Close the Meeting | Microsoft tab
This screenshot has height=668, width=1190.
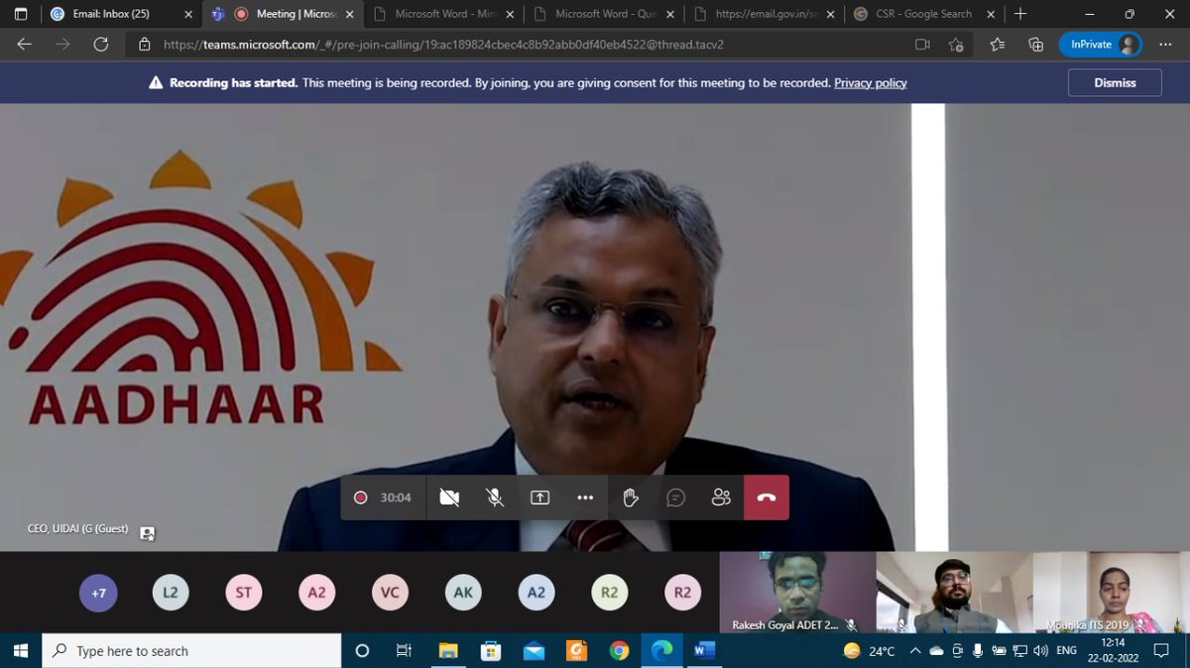click(349, 14)
